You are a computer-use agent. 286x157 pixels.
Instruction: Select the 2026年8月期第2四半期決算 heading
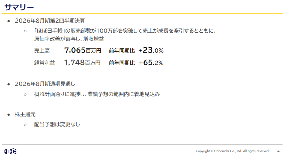pos(50,21)
